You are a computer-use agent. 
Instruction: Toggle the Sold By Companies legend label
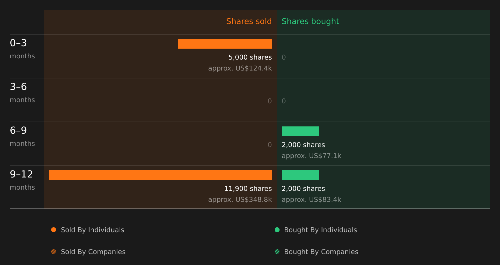pyautogui.click(x=93, y=252)
